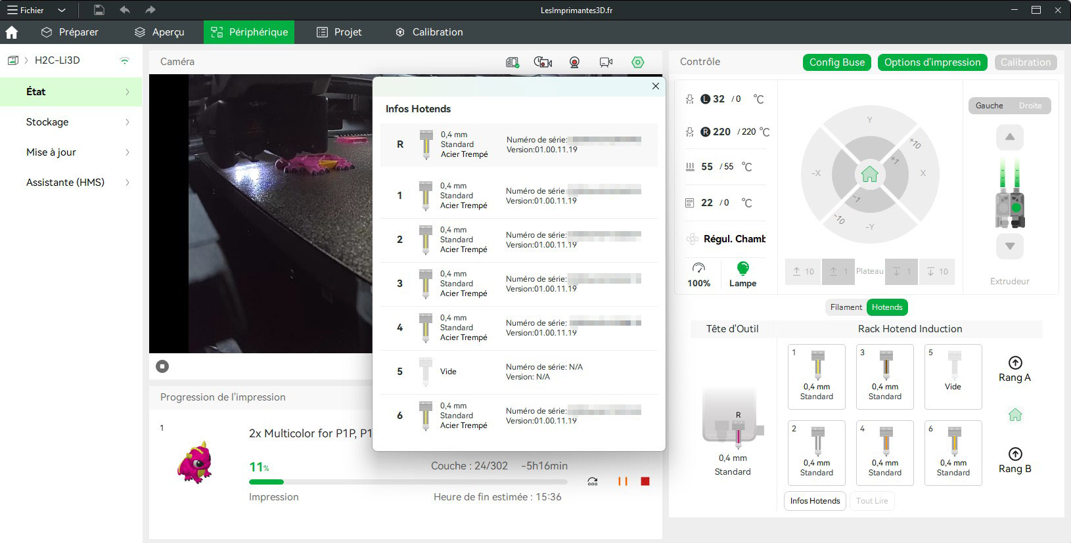
Task: Click the undo arrow icon
Action: point(125,10)
